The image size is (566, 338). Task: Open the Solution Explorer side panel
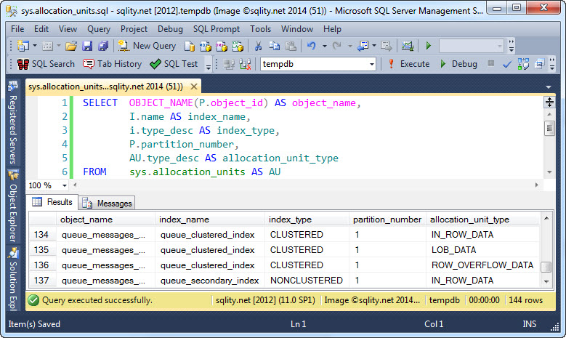(x=13, y=279)
